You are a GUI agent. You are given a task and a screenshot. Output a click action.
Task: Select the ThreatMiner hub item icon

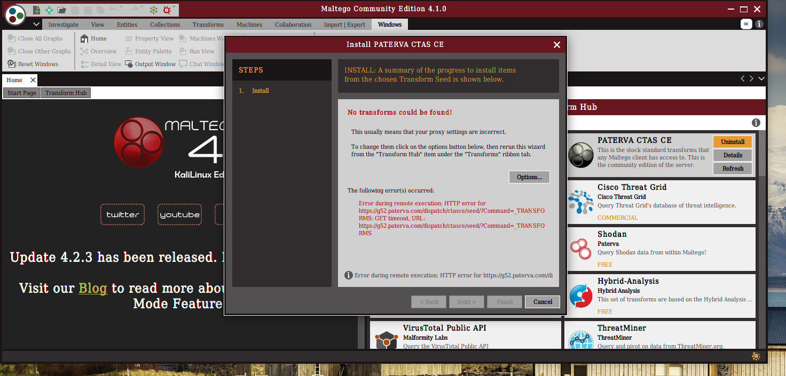581,339
